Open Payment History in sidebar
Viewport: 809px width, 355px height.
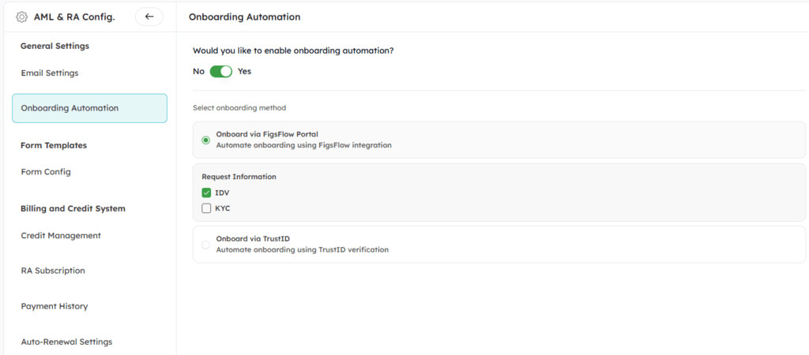[55, 306]
